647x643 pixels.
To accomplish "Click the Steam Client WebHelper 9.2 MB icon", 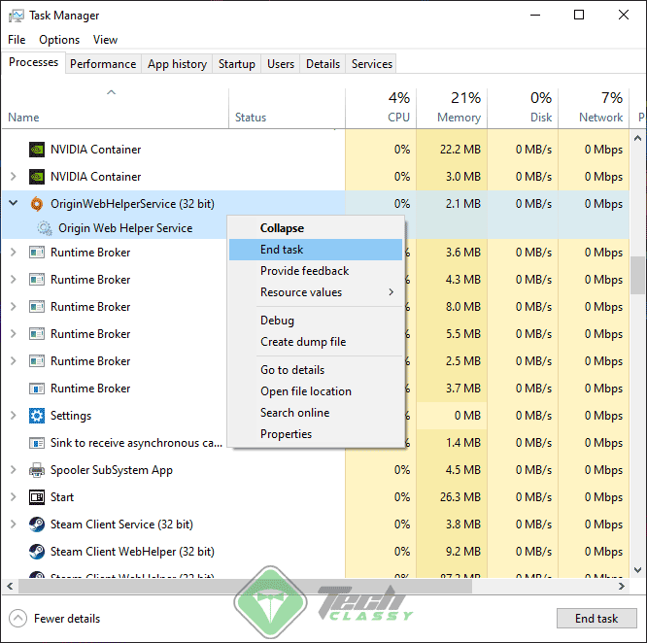I will (37, 552).
